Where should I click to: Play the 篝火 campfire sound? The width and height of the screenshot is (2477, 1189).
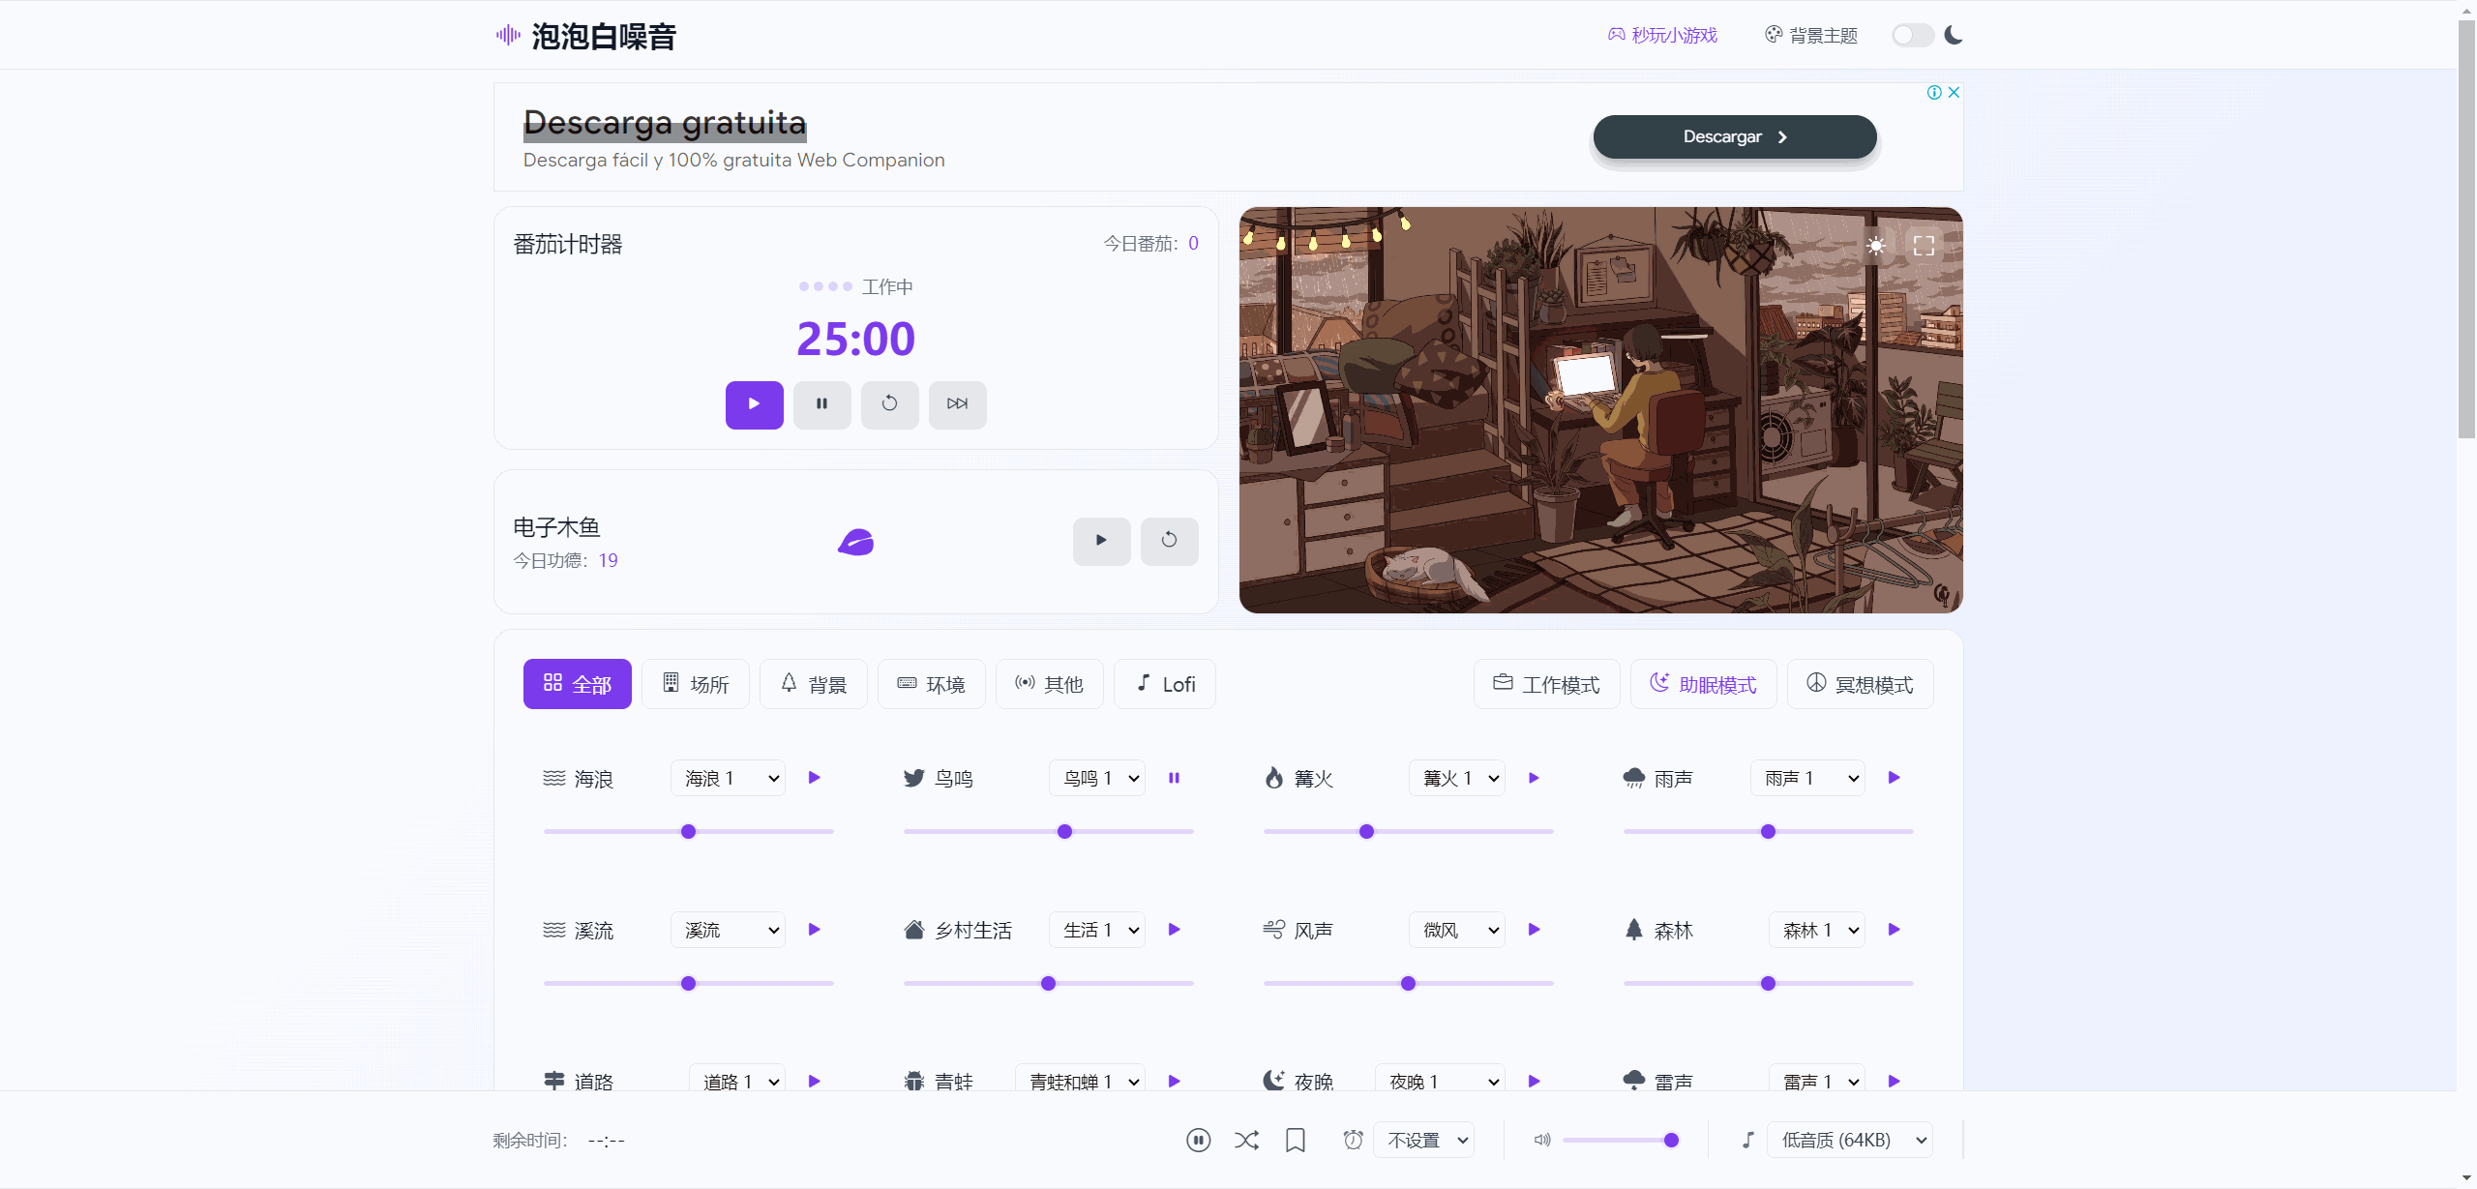tap(1534, 778)
